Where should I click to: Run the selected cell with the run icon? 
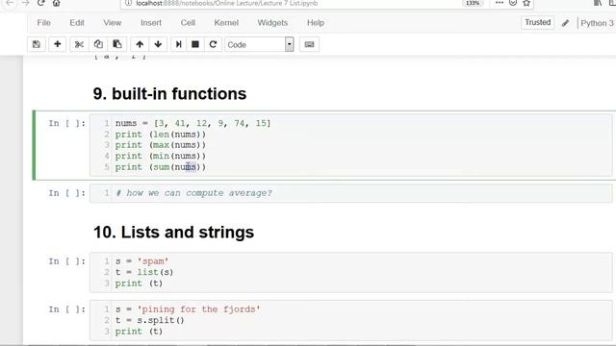pos(178,44)
